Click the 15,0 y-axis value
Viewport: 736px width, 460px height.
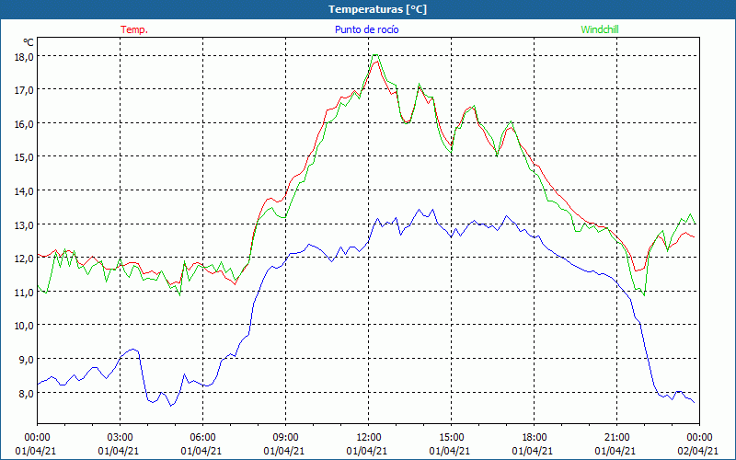coord(25,156)
